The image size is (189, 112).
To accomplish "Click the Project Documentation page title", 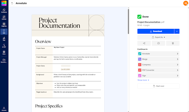I will pos(59,23).
